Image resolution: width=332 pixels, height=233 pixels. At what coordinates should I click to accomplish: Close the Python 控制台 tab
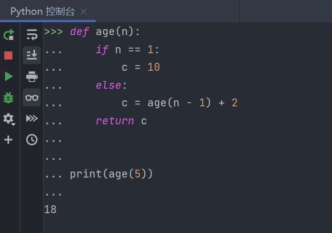click(84, 12)
